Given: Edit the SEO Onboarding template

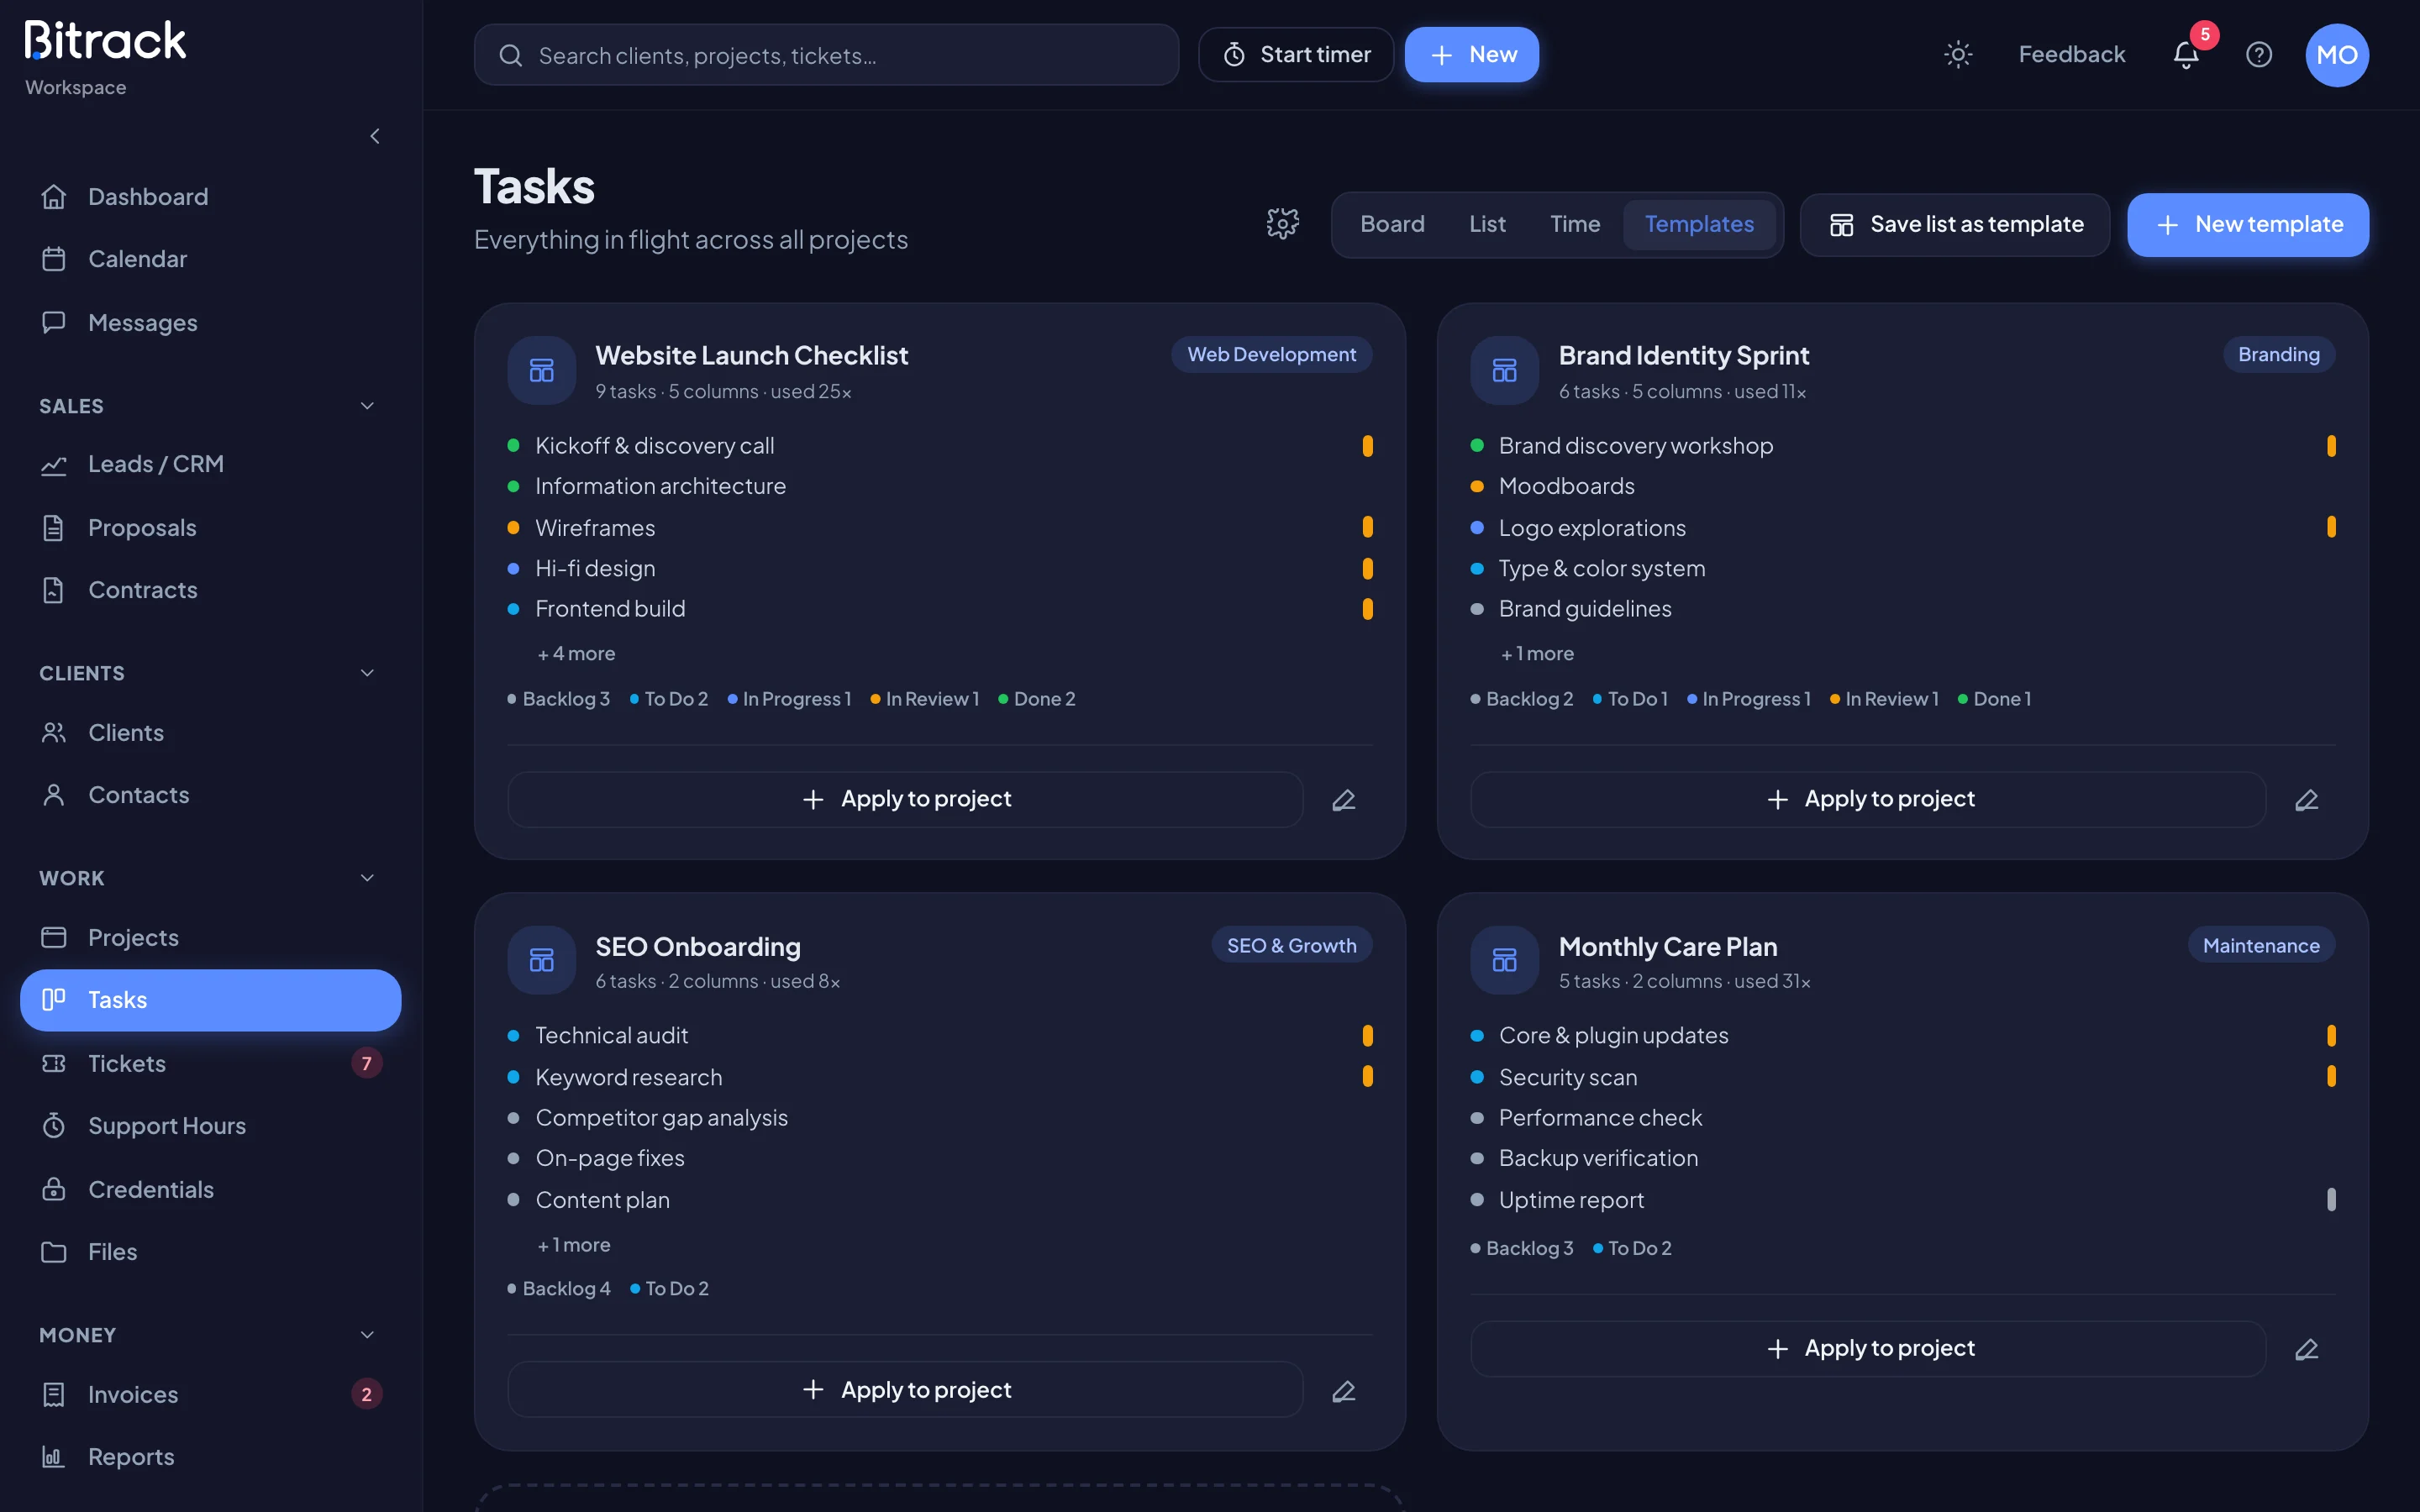Looking at the screenshot, I should 1343,1390.
